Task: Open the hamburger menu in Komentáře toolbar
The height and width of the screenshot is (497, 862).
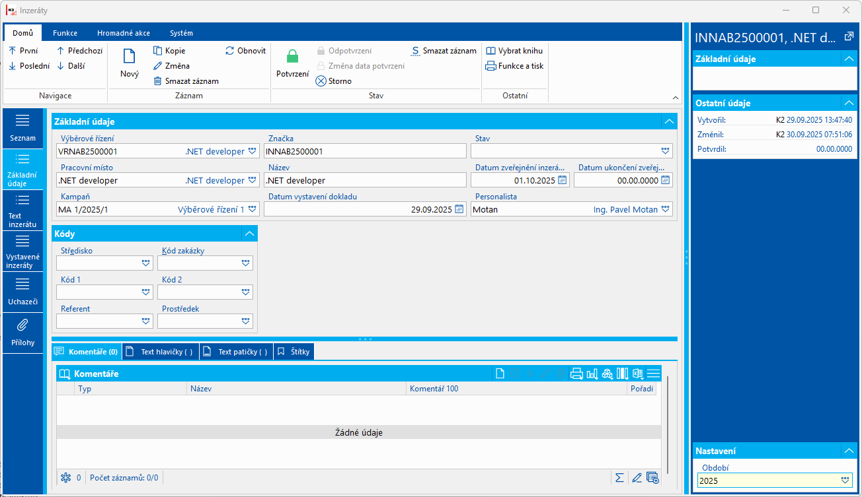Action: pyautogui.click(x=654, y=374)
